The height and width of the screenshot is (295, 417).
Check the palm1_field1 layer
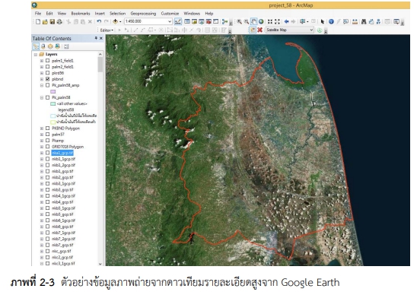(48, 61)
